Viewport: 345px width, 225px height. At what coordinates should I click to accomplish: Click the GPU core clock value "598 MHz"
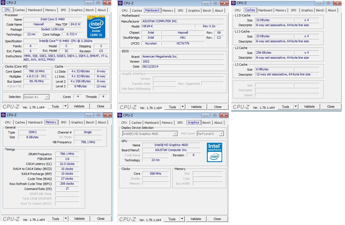coord(155,174)
